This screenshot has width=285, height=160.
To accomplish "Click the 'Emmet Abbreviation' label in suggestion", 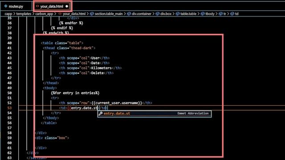I will click(193, 113).
